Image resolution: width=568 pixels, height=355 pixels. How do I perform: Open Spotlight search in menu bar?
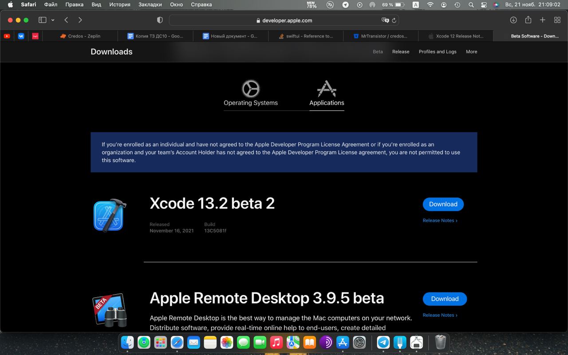[x=471, y=4]
